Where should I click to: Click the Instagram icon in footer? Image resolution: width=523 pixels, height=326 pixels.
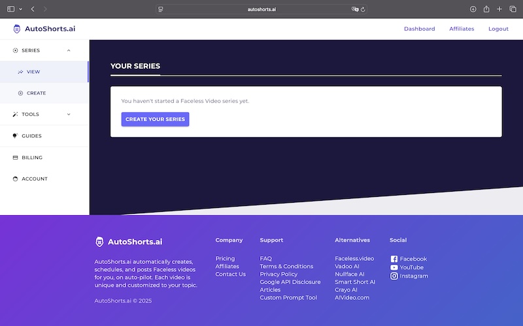pos(394,276)
